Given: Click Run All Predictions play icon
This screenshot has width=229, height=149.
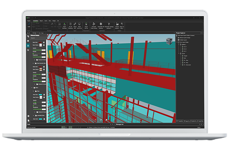Looking at the screenshot, I should (71, 26).
